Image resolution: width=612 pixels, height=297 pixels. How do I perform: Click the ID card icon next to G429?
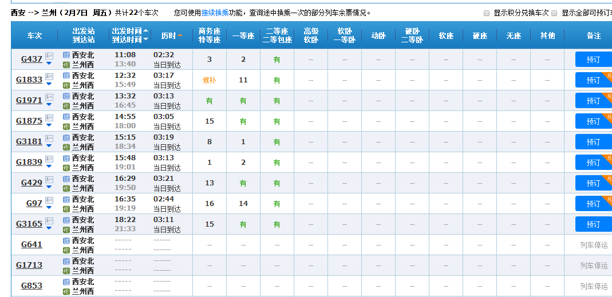coord(49,180)
